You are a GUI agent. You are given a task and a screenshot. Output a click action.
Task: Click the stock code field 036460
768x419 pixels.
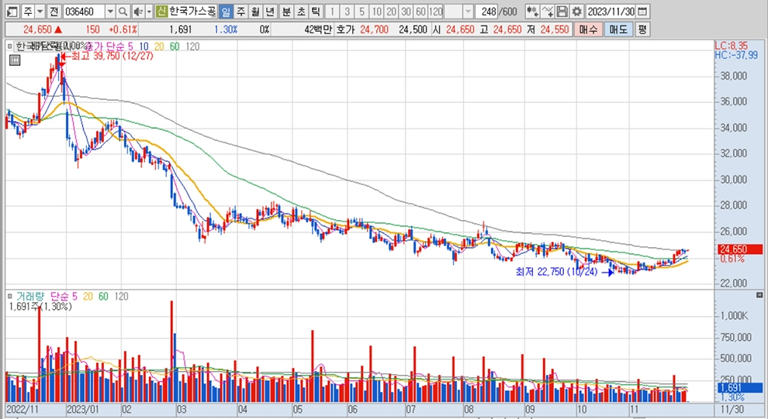click(84, 12)
